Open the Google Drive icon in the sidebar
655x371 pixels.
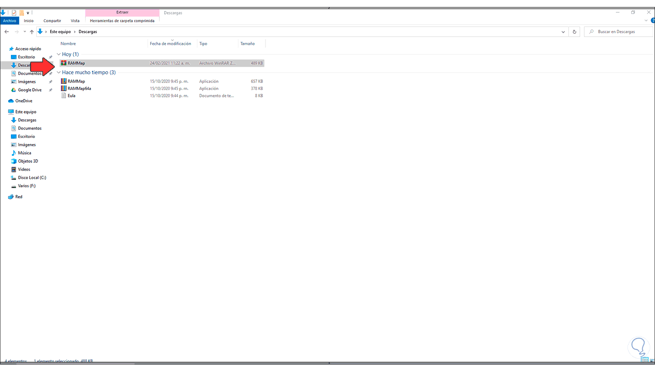14,90
